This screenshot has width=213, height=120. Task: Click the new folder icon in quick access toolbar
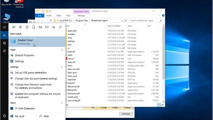(47, 11)
